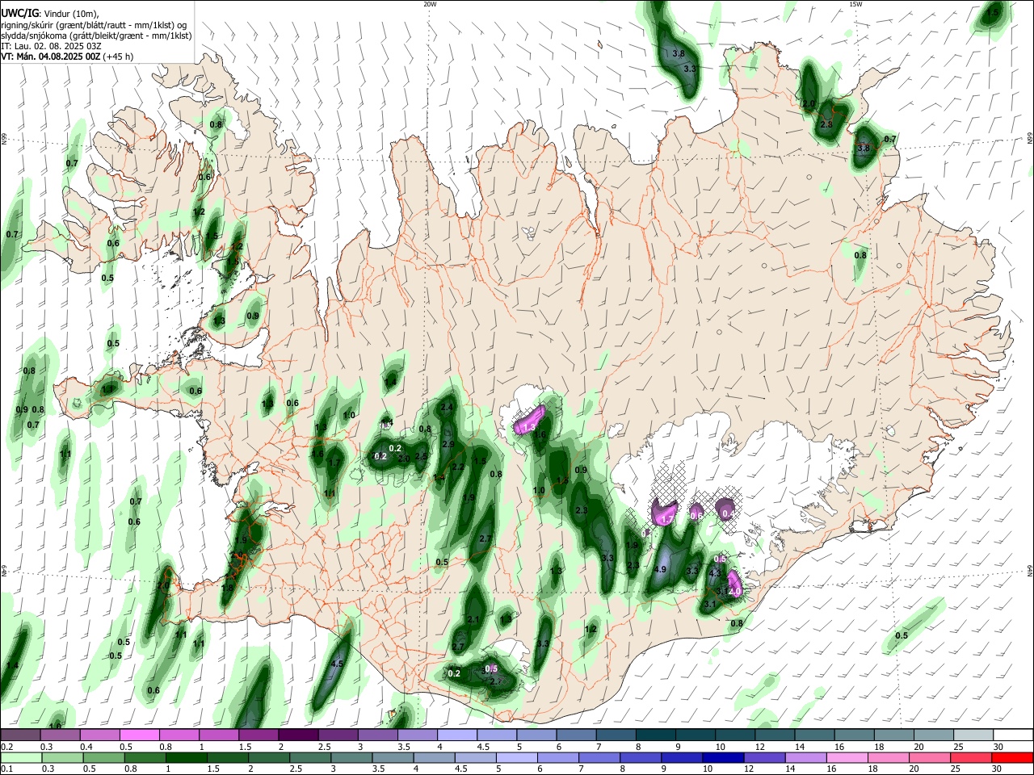Click the rain legend swatch spanning 25 to 30
Viewport: 1034px width, 775px height.
coord(972,758)
